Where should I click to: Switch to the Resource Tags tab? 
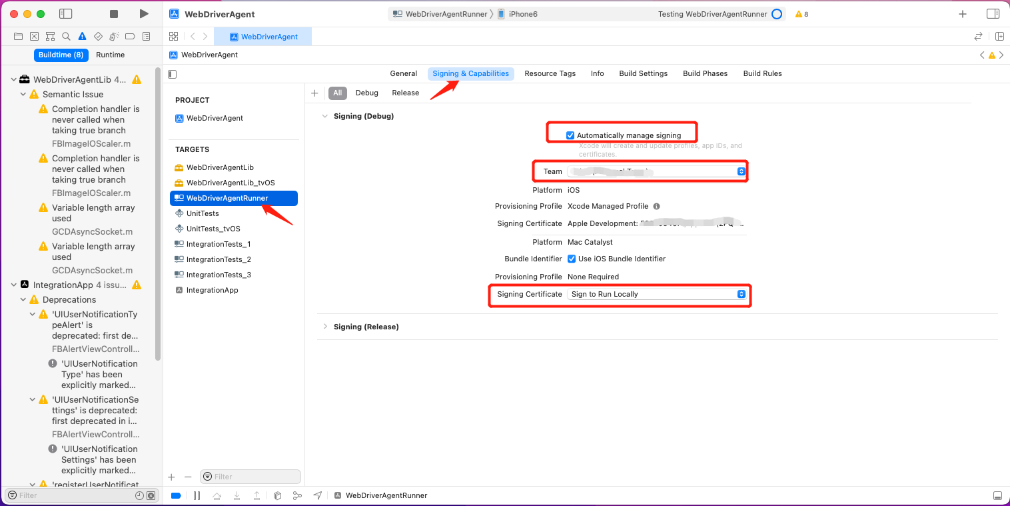point(550,73)
